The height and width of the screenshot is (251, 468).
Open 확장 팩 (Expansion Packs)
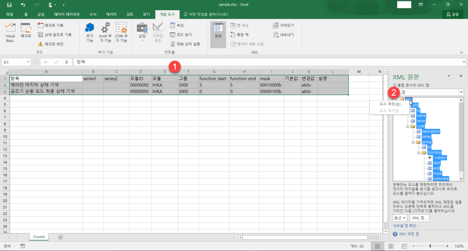point(239,35)
